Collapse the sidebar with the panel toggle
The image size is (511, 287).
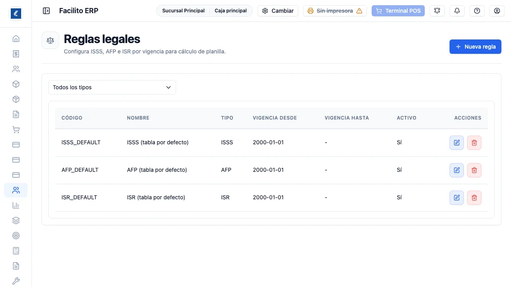click(46, 11)
